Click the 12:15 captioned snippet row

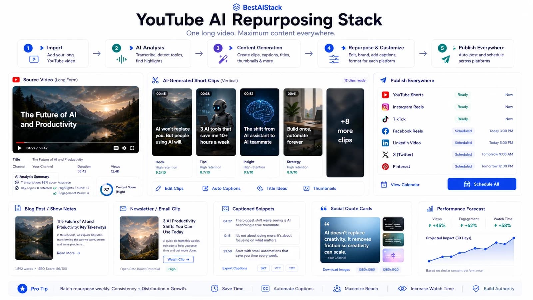pyautogui.click(x=259, y=238)
